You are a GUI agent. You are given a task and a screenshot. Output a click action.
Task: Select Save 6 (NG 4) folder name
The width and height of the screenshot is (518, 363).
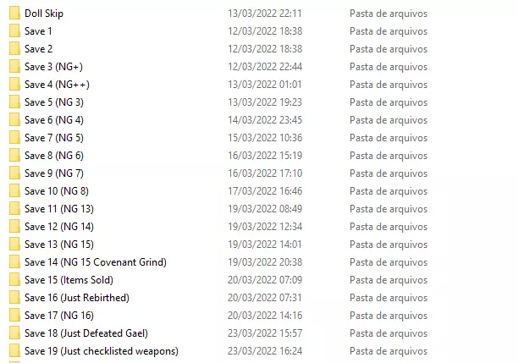tap(54, 120)
